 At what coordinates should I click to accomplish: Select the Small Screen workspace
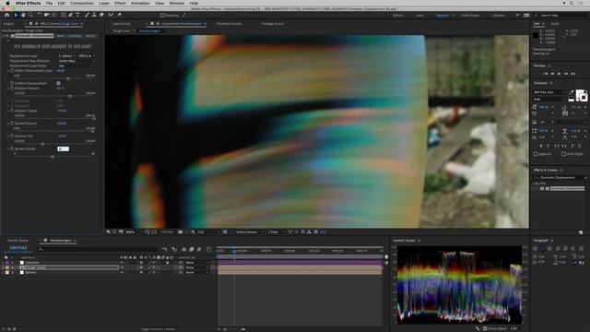tap(470, 15)
